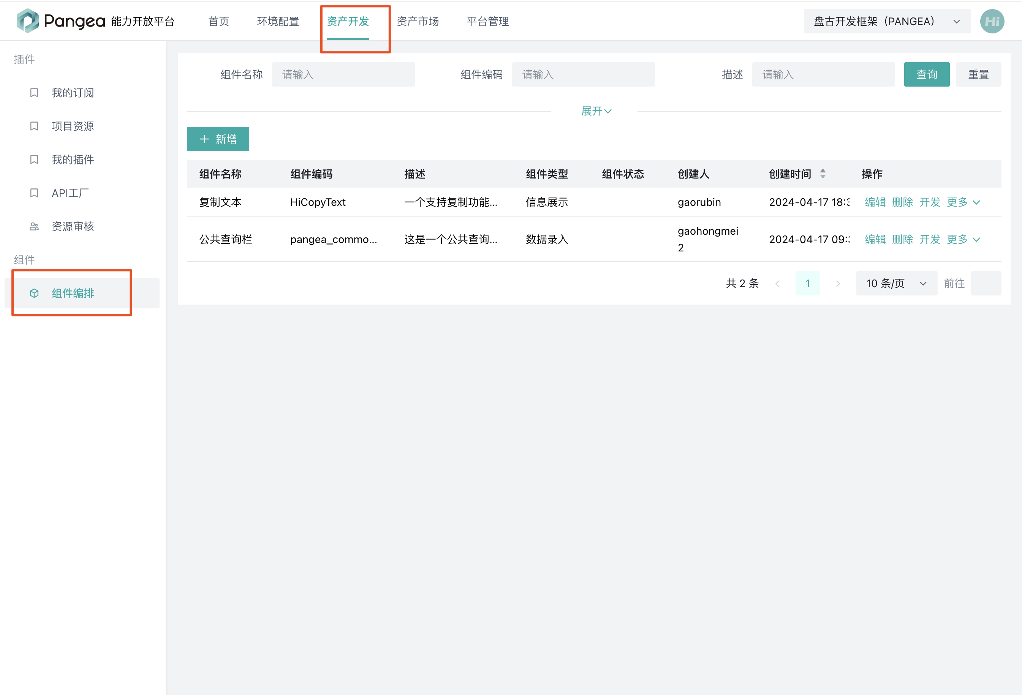The width and height of the screenshot is (1022, 695).
Task: Select page 1 in pagination
Action: point(807,284)
